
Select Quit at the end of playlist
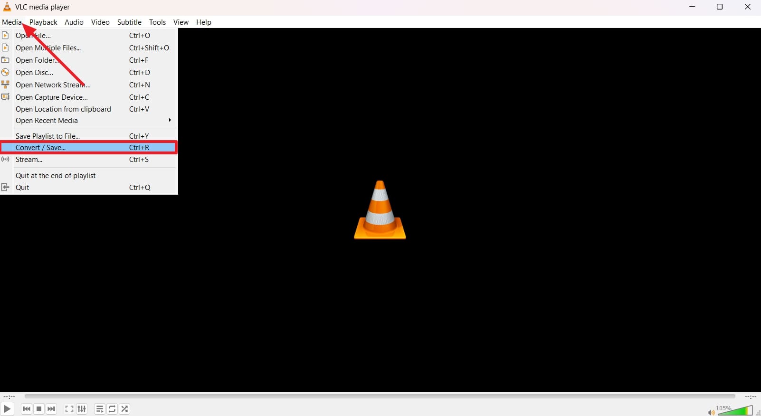pyautogui.click(x=56, y=176)
